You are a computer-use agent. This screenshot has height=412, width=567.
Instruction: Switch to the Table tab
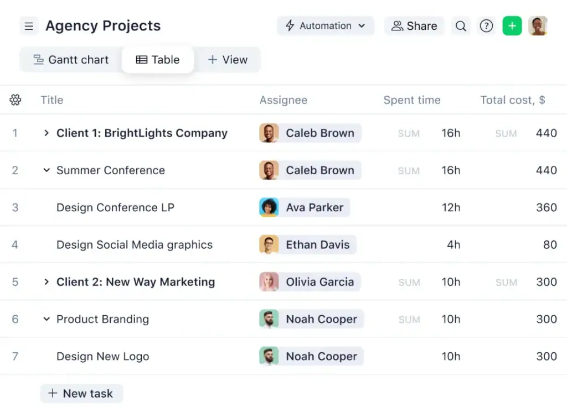158,59
